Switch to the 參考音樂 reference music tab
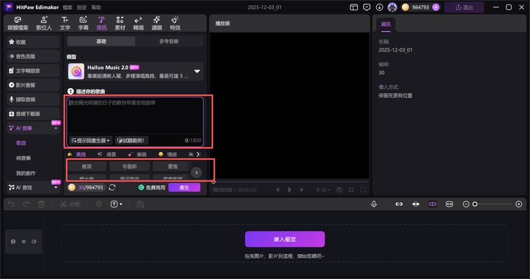Screen dimensions: 530x279 coord(169,41)
